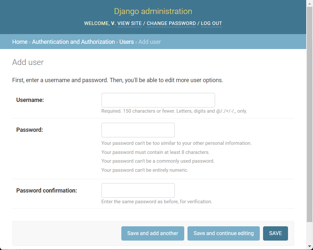Click 'Your password must contain at least 8 characters'
The height and width of the screenshot is (250, 313).
coord(155,152)
